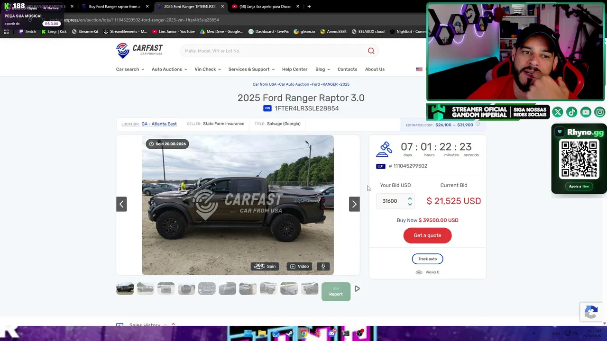Open a new browser tab
607x341 pixels.
click(309, 7)
